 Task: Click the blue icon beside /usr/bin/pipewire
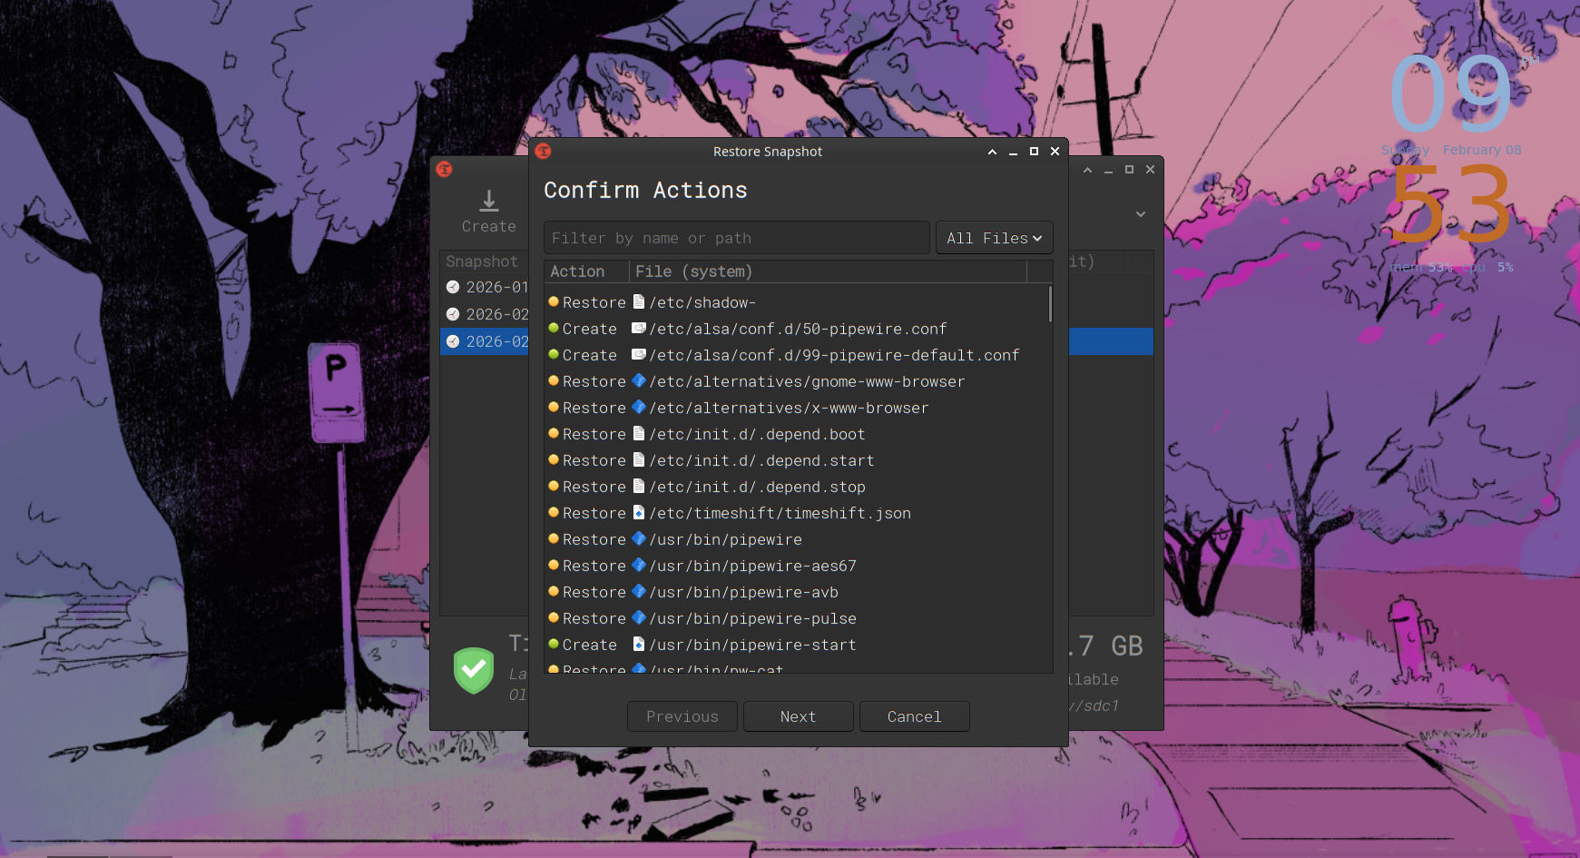click(639, 538)
